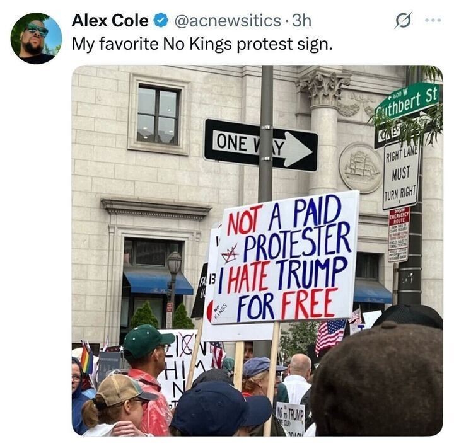This screenshot has width=454, height=446.
Task: Select the tweet text about No Kings sign
Action: click(202, 44)
